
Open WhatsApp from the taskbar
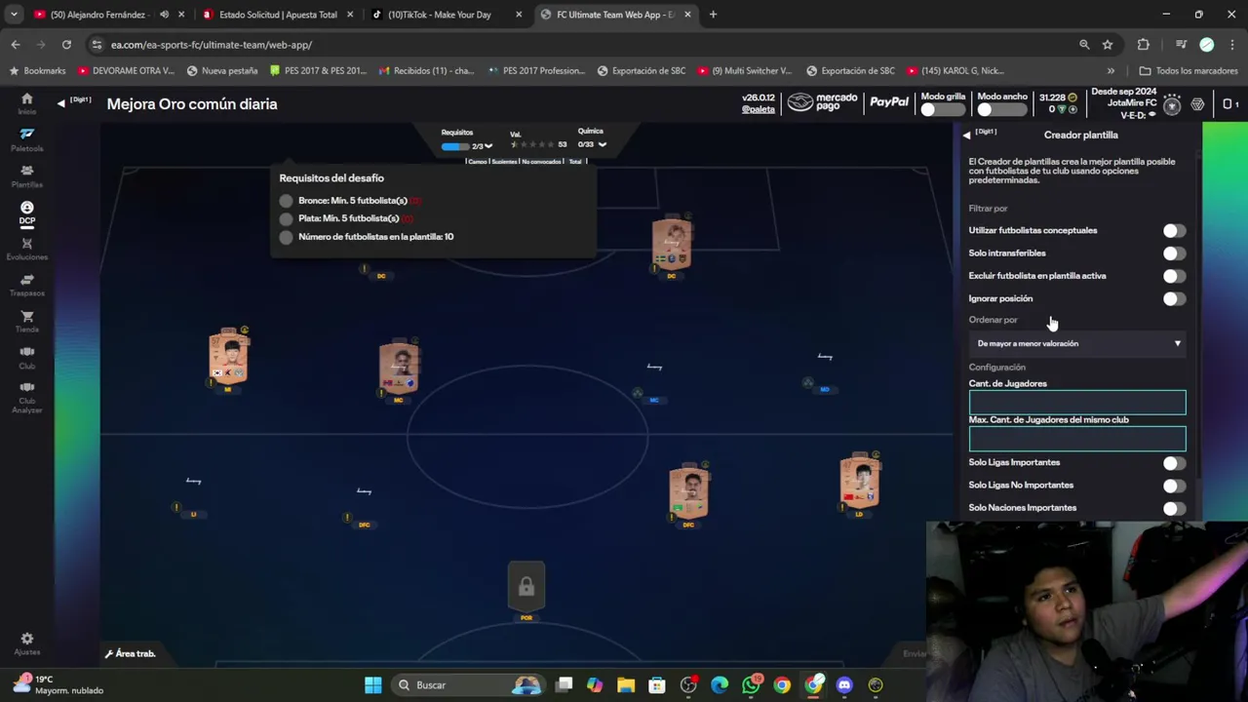click(751, 685)
